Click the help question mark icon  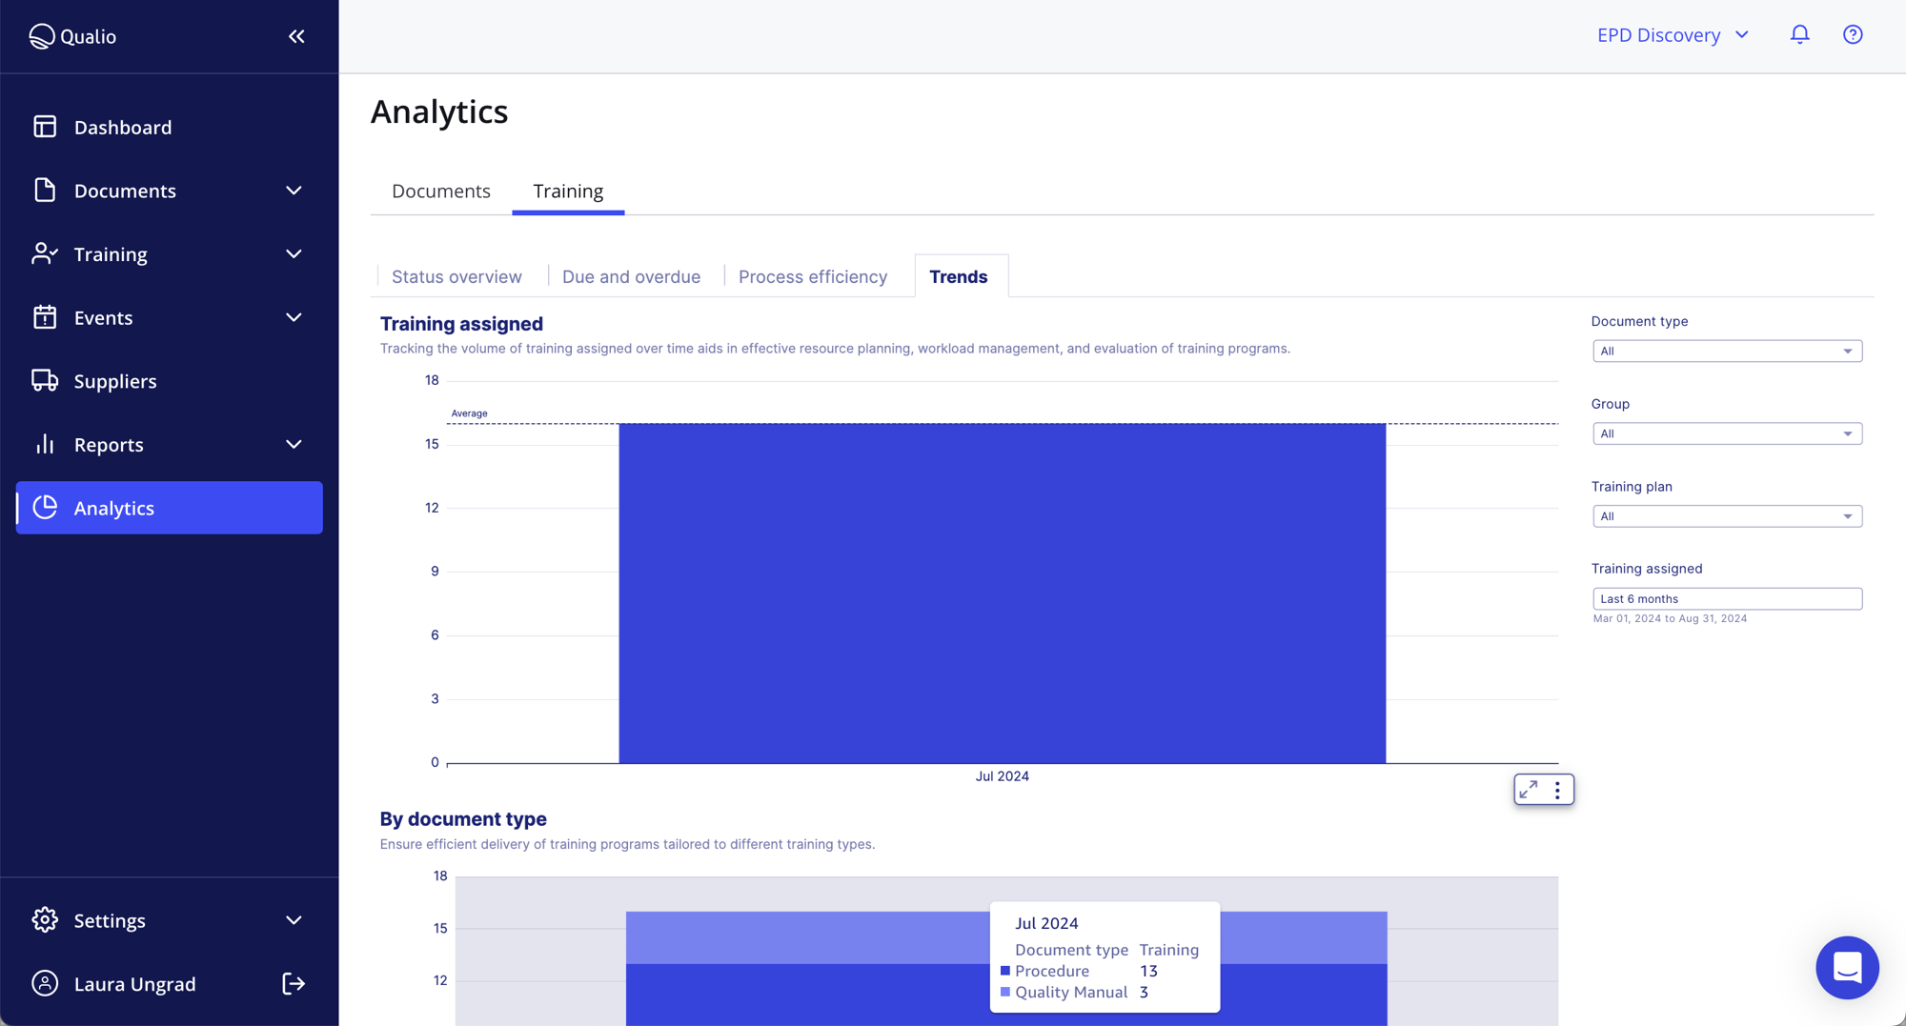[x=1853, y=34]
